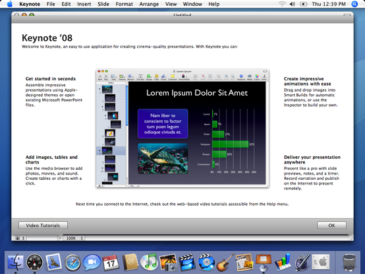This screenshot has height=274, width=365.
Task: Open the File menu
Action: pyautogui.click(x=51, y=4)
